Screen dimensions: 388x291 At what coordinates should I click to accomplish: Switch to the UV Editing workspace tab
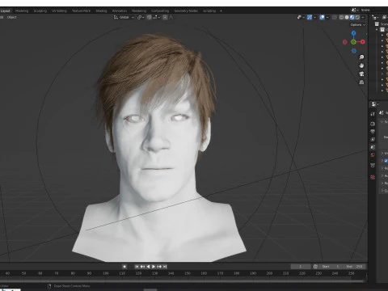(x=59, y=11)
